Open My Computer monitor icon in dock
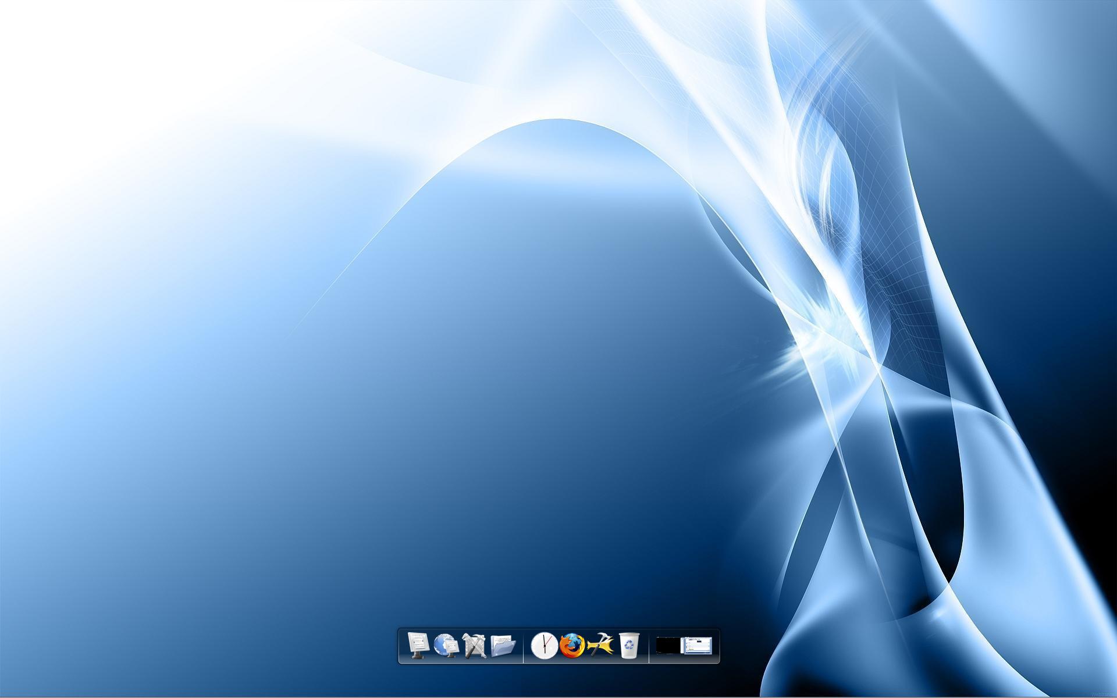1117x698 pixels. click(418, 645)
